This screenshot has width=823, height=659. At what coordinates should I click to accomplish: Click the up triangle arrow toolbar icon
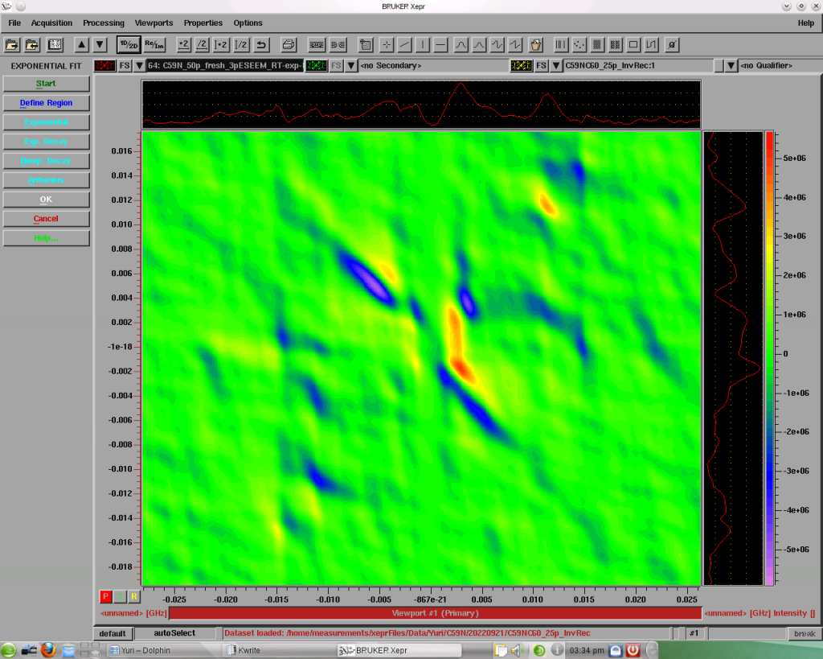point(82,44)
